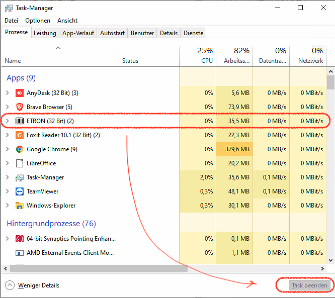Switch to the Autostart tab

tap(112, 33)
